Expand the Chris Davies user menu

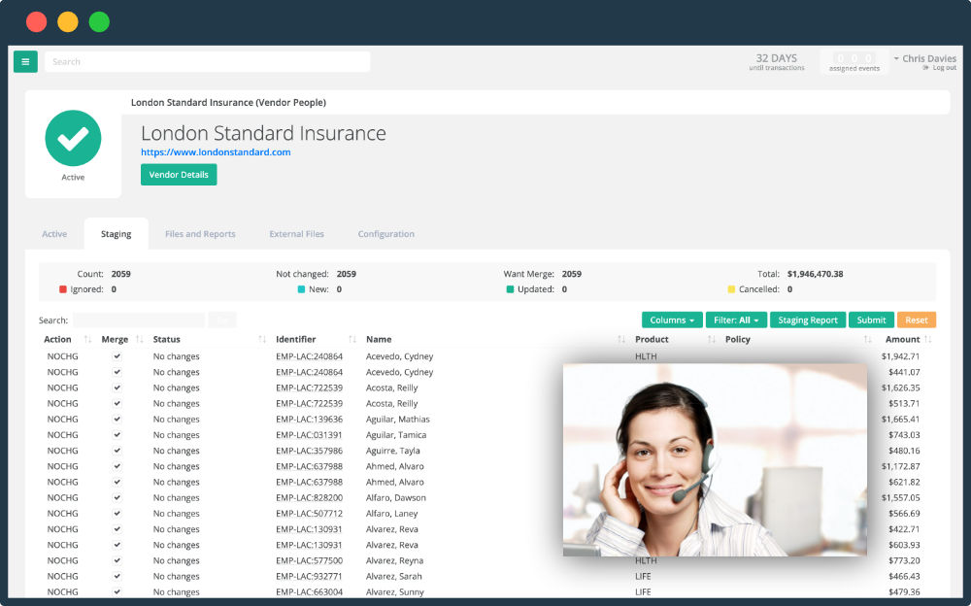click(x=924, y=58)
